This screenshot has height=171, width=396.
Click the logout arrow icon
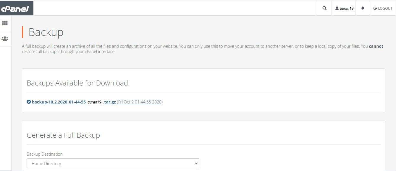(x=375, y=8)
